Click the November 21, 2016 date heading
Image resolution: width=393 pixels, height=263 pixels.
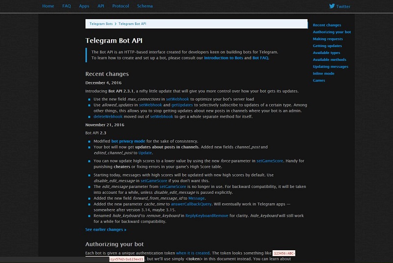point(105,125)
